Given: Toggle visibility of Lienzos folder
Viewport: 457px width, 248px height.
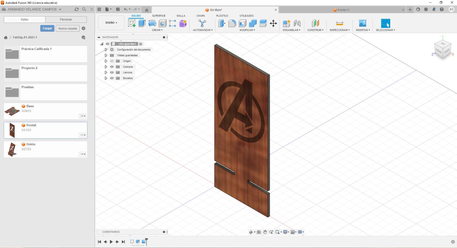Looking at the screenshot, I should pyautogui.click(x=112, y=72).
